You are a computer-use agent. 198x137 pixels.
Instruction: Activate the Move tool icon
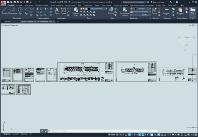37,9
